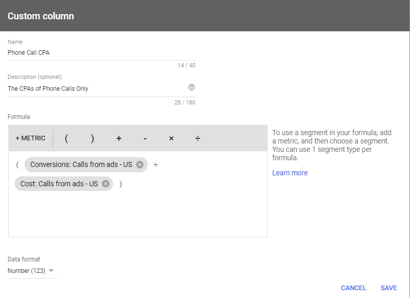This screenshot has width=410, height=298.
Task: Open the Learn more link
Action: pyautogui.click(x=290, y=173)
